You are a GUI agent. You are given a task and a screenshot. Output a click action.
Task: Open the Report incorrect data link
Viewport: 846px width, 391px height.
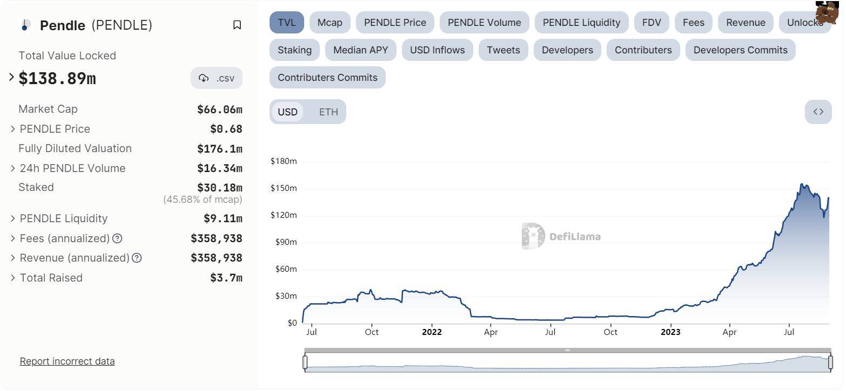click(67, 361)
